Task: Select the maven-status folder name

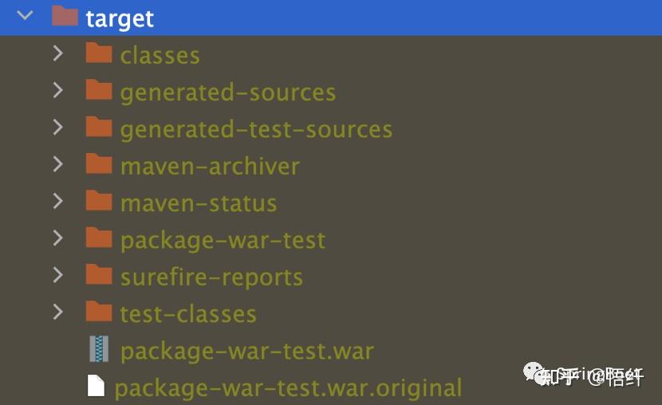Action: 199,202
